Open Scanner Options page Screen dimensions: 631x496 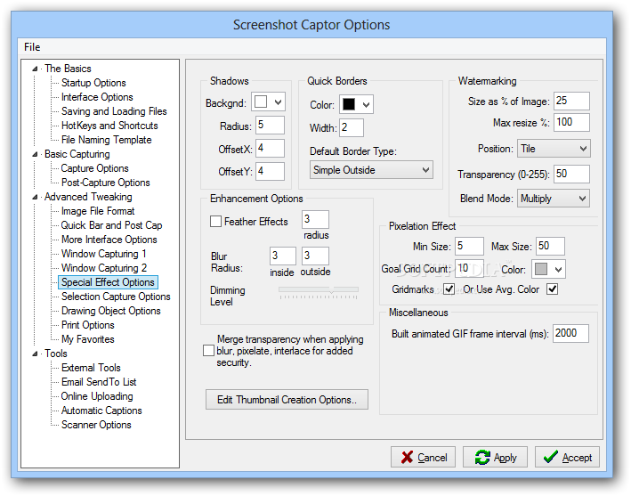pos(96,425)
